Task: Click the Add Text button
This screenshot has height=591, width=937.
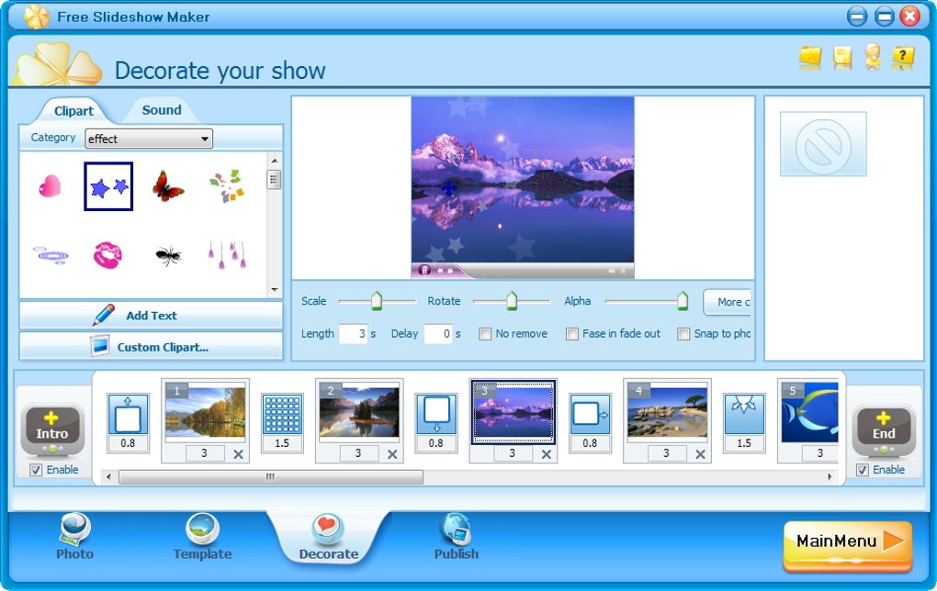Action: [x=150, y=315]
